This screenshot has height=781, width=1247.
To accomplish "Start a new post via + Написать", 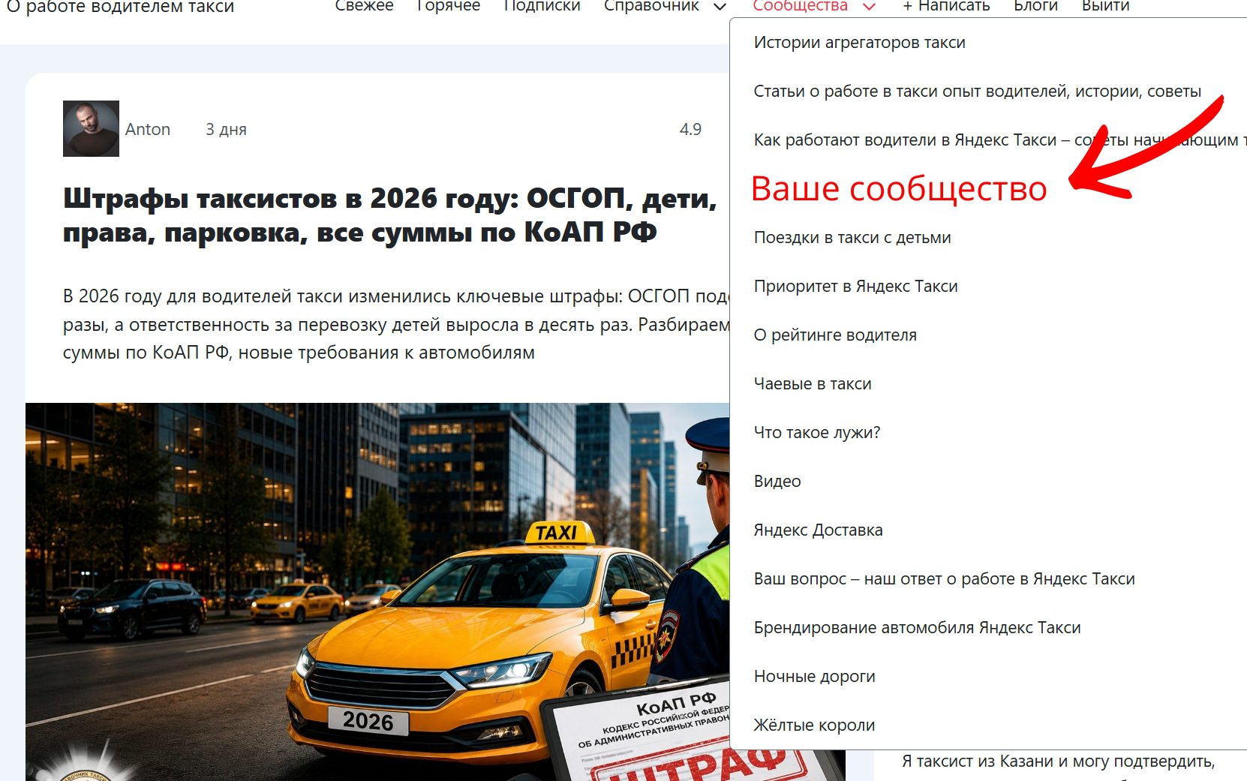I will [x=946, y=6].
